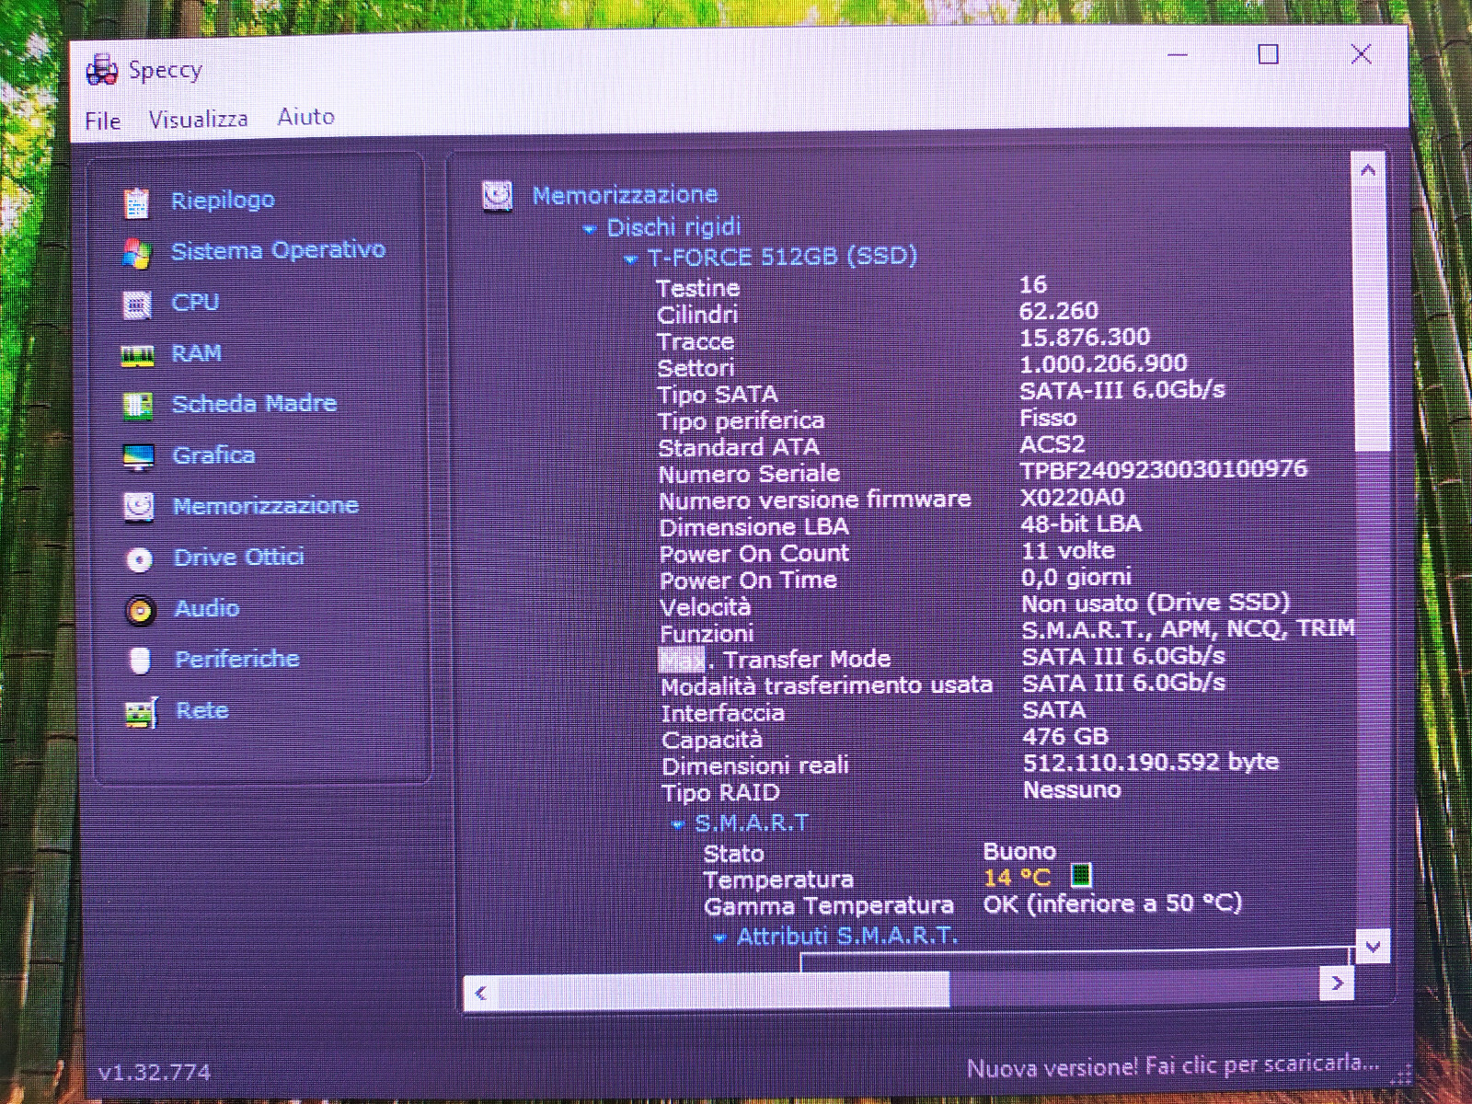Open the Sistema Operativo section
The image size is (1472, 1104).
pos(278,250)
